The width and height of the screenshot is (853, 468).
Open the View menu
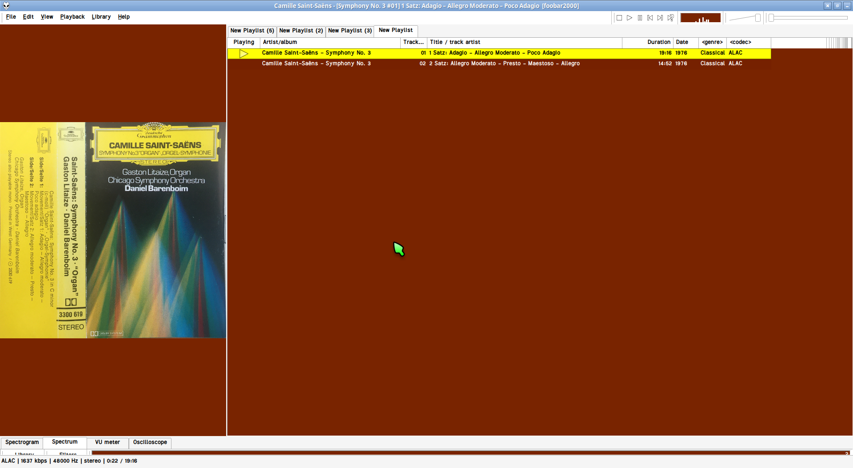47,17
